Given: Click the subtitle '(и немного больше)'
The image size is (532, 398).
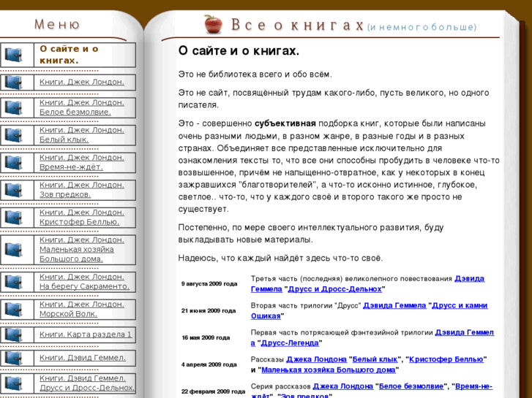Looking at the screenshot, I should [422, 27].
